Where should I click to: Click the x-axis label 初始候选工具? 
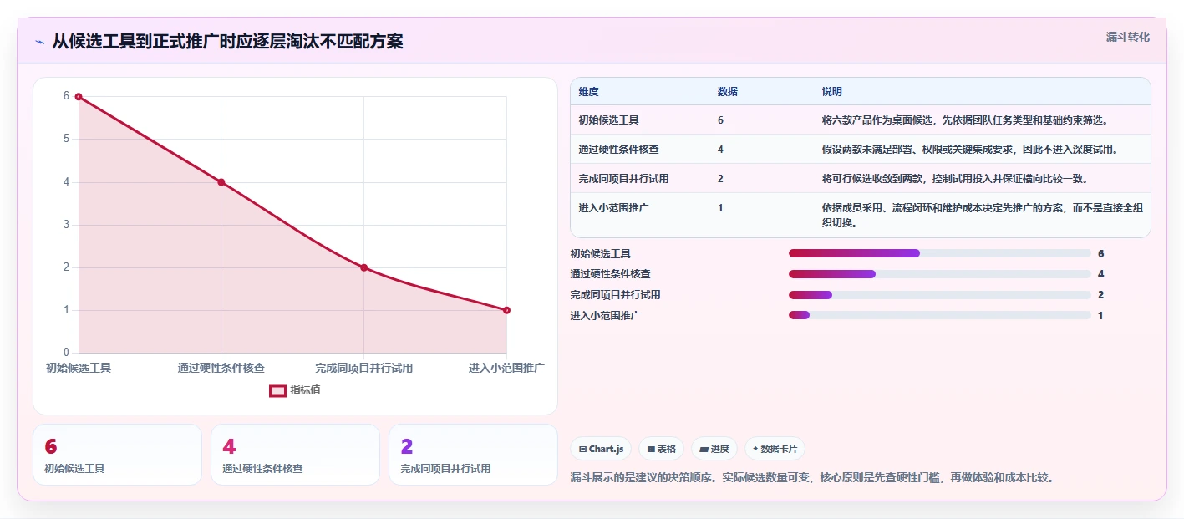[x=79, y=368]
